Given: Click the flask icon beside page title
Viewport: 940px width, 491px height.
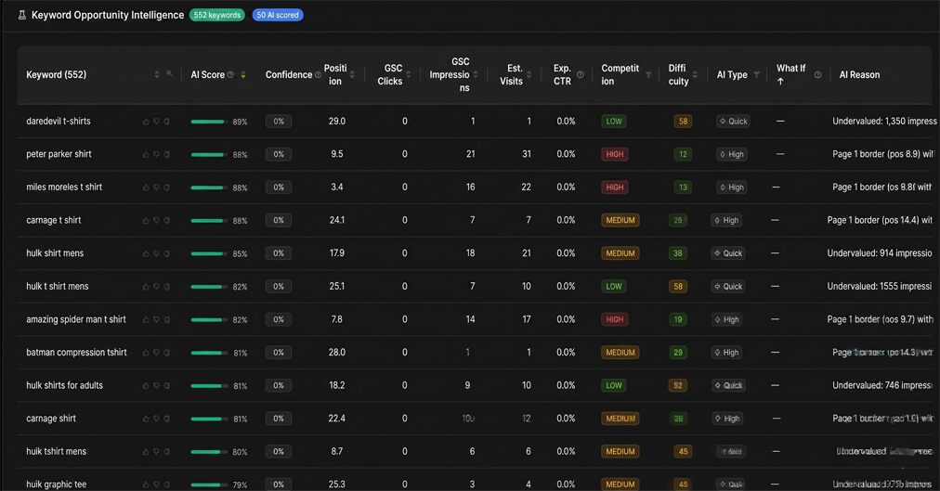Looking at the screenshot, I should pyautogui.click(x=22, y=15).
